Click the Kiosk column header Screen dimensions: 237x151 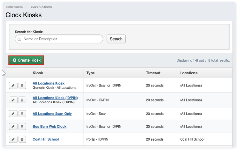coord(38,73)
